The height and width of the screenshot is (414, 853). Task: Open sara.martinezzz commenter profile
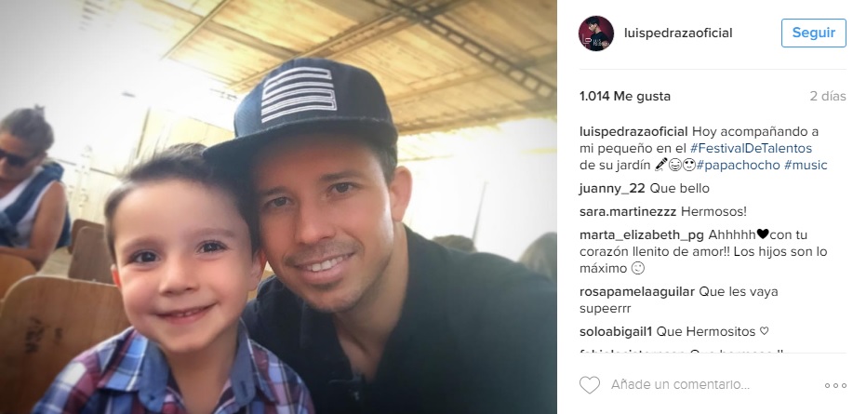[628, 211]
